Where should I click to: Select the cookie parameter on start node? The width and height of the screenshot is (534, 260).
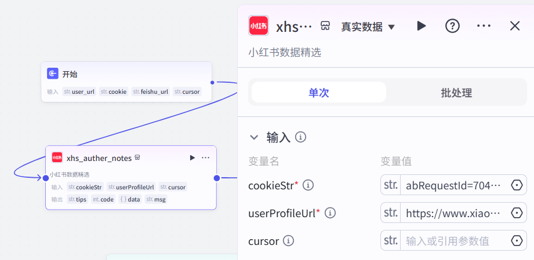click(114, 91)
